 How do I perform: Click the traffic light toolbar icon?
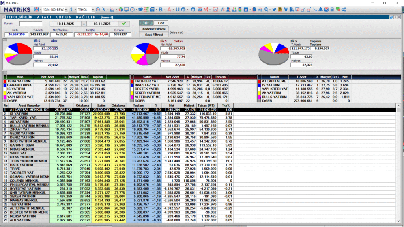(240, 9)
